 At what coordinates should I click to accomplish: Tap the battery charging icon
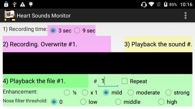pyautogui.click(x=165, y=4)
